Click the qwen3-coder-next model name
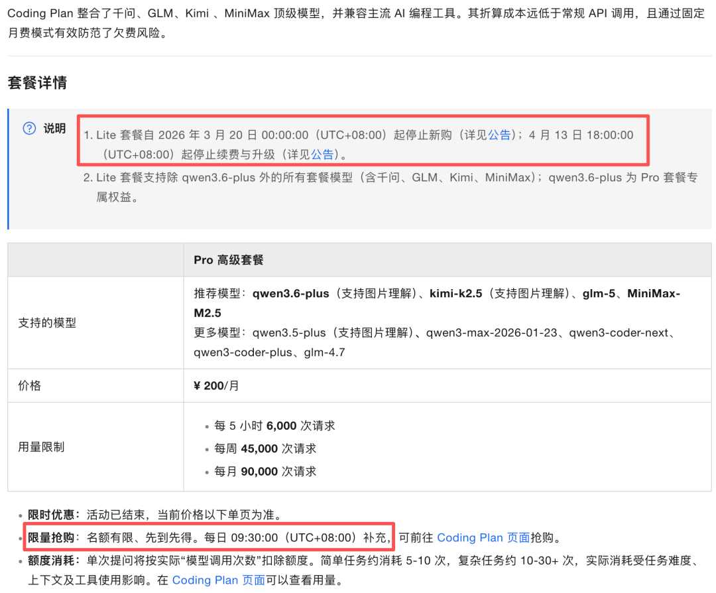 (619, 332)
